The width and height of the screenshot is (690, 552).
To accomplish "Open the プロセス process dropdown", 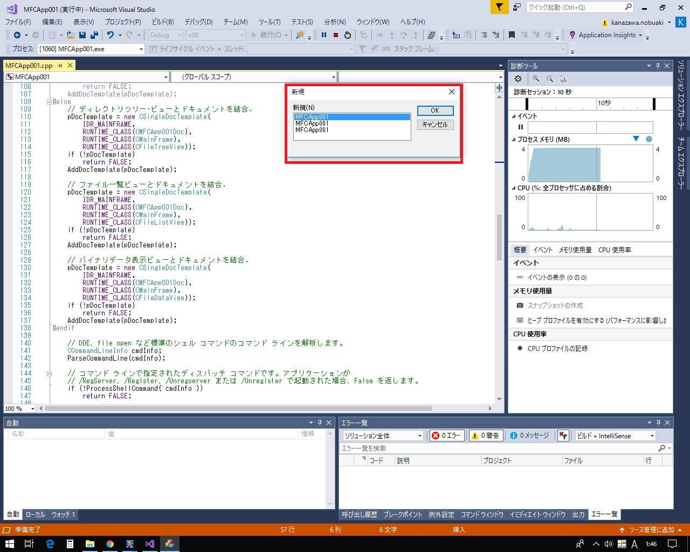I will pyautogui.click(x=141, y=49).
